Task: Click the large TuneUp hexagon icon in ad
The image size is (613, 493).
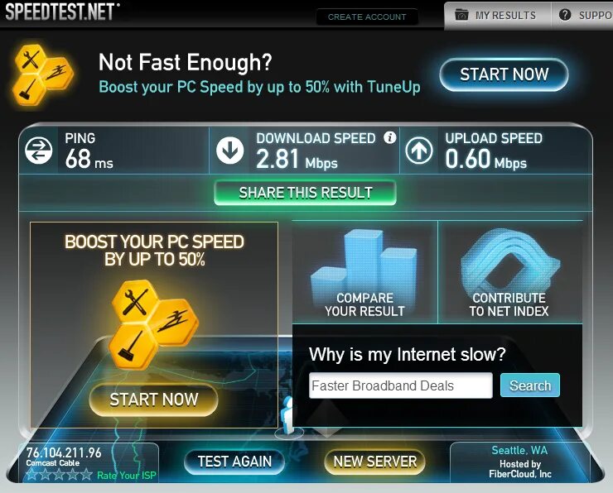Action: point(153,325)
